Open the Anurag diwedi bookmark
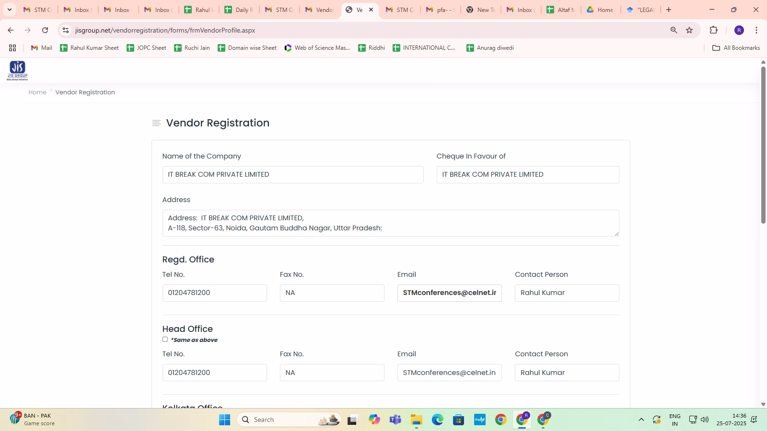This screenshot has height=431, width=767. click(x=490, y=48)
